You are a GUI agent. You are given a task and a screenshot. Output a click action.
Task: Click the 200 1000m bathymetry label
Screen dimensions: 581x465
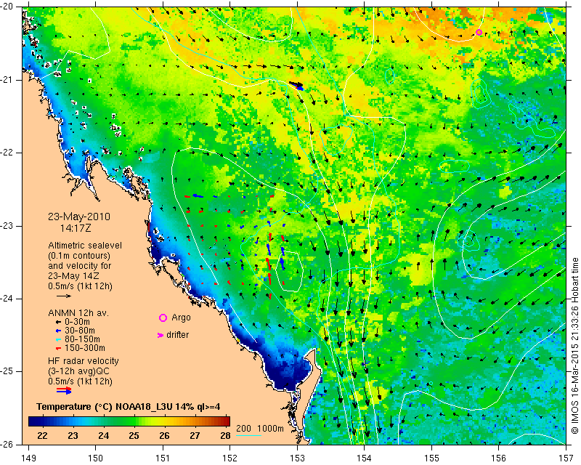click(260, 429)
